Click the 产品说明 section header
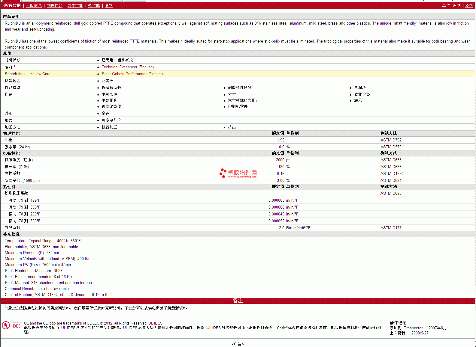Screen dimensions: 476x347 (11, 17)
